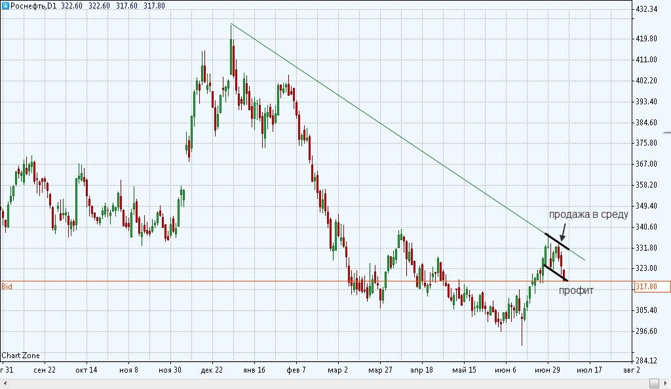This screenshot has width=671, height=389.
Task: Click the orange Bid price level line
Action: pyautogui.click(x=262, y=281)
